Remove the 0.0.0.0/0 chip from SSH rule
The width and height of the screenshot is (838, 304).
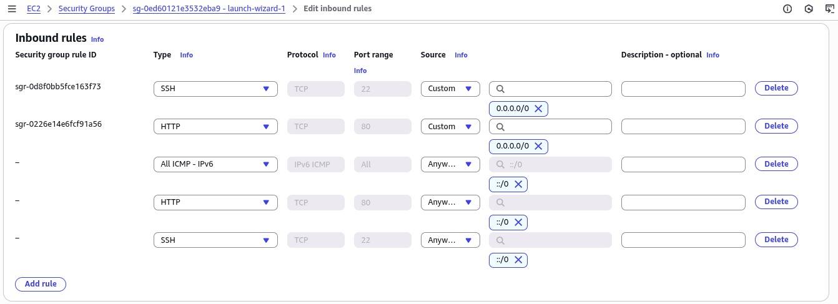click(x=538, y=109)
